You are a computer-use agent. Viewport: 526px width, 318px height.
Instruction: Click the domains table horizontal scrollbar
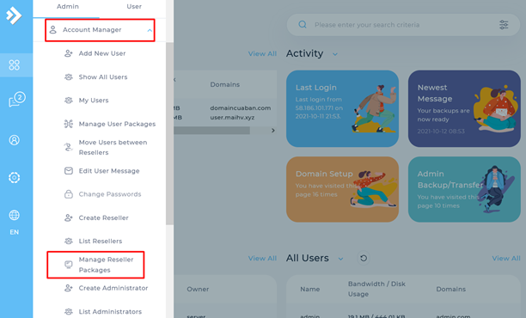click(x=211, y=131)
